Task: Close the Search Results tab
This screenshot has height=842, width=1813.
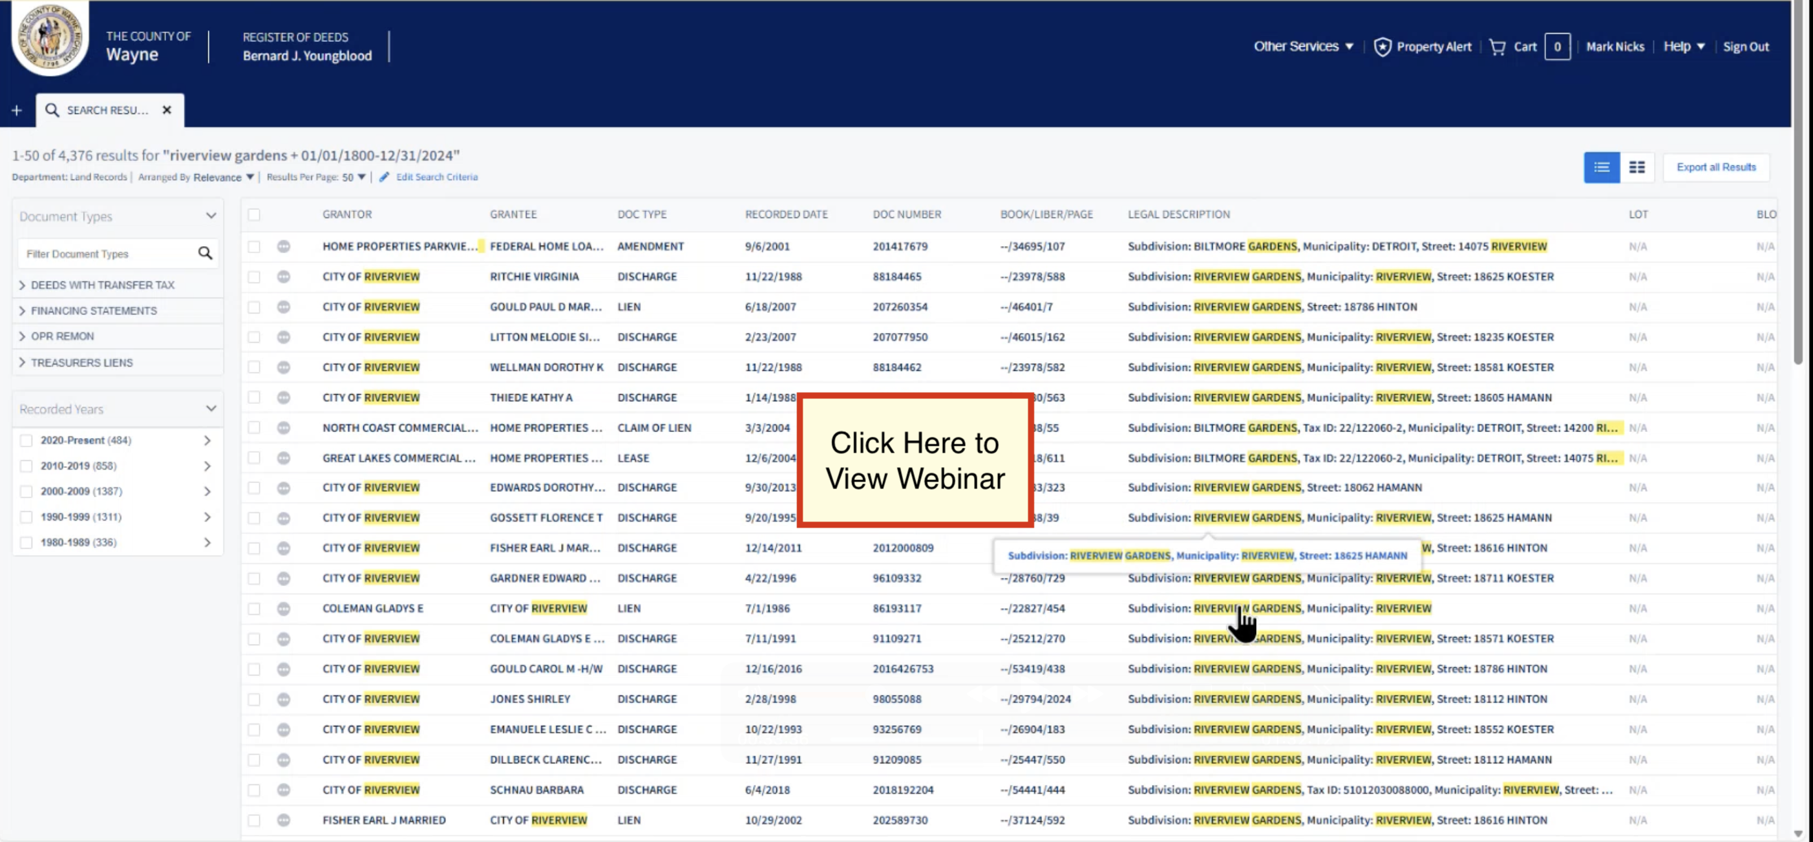Action: click(x=167, y=111)
